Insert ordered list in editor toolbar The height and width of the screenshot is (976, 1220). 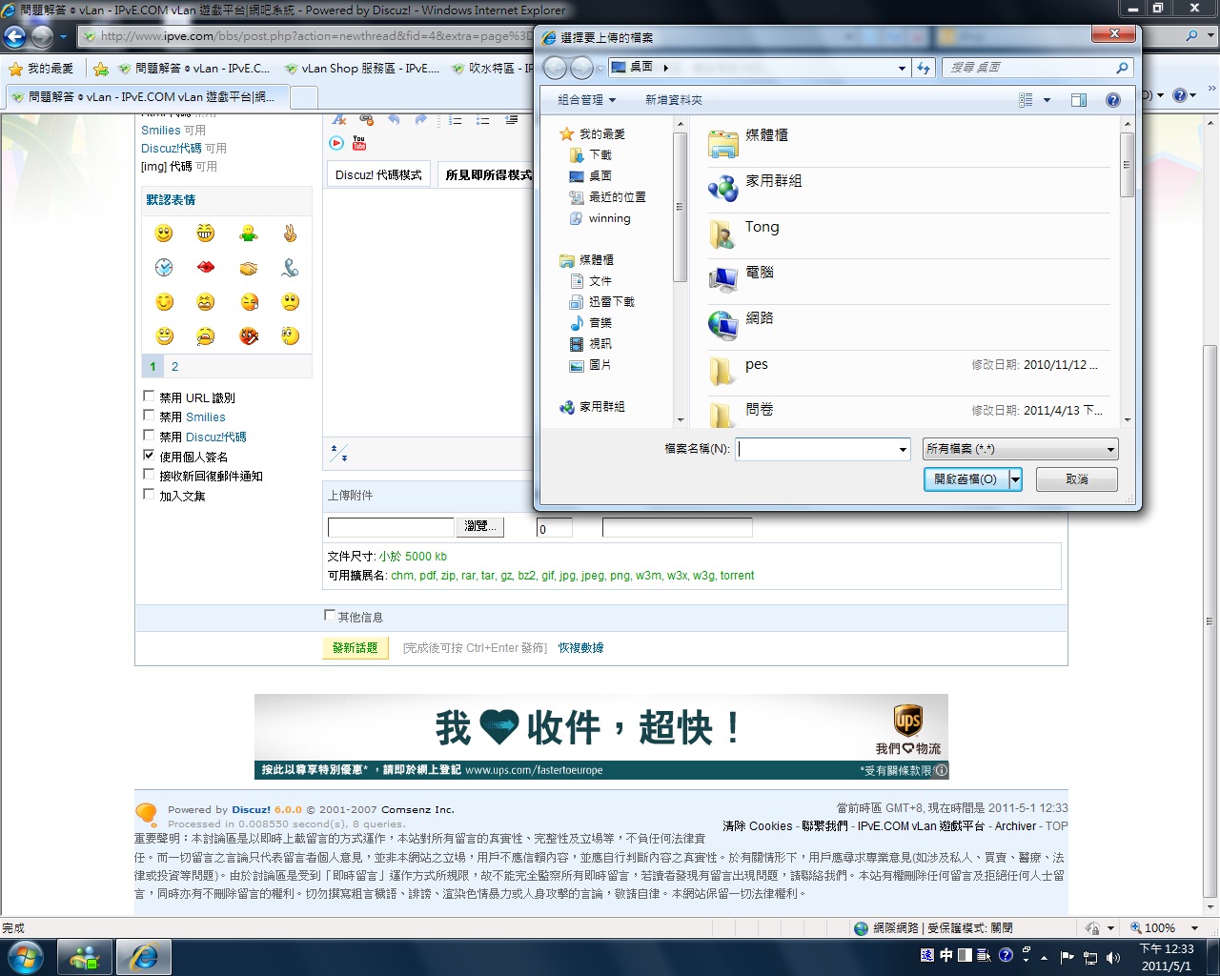[456, 120]
